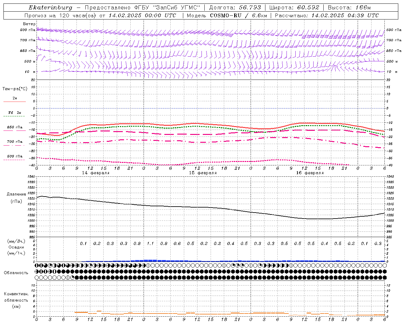Click the Долгота: 56.793 value
The image size is (403, 322).
pyautogui.click(x=235, y=8)
